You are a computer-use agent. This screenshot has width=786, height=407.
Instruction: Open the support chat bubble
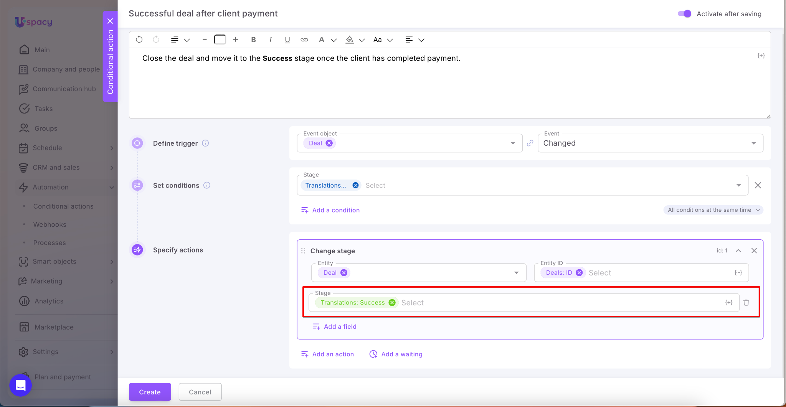[x=21, y=385]
